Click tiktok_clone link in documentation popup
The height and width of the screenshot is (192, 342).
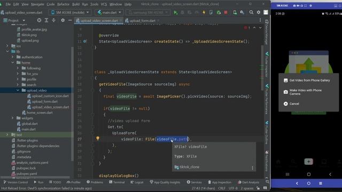pos(189,167)
